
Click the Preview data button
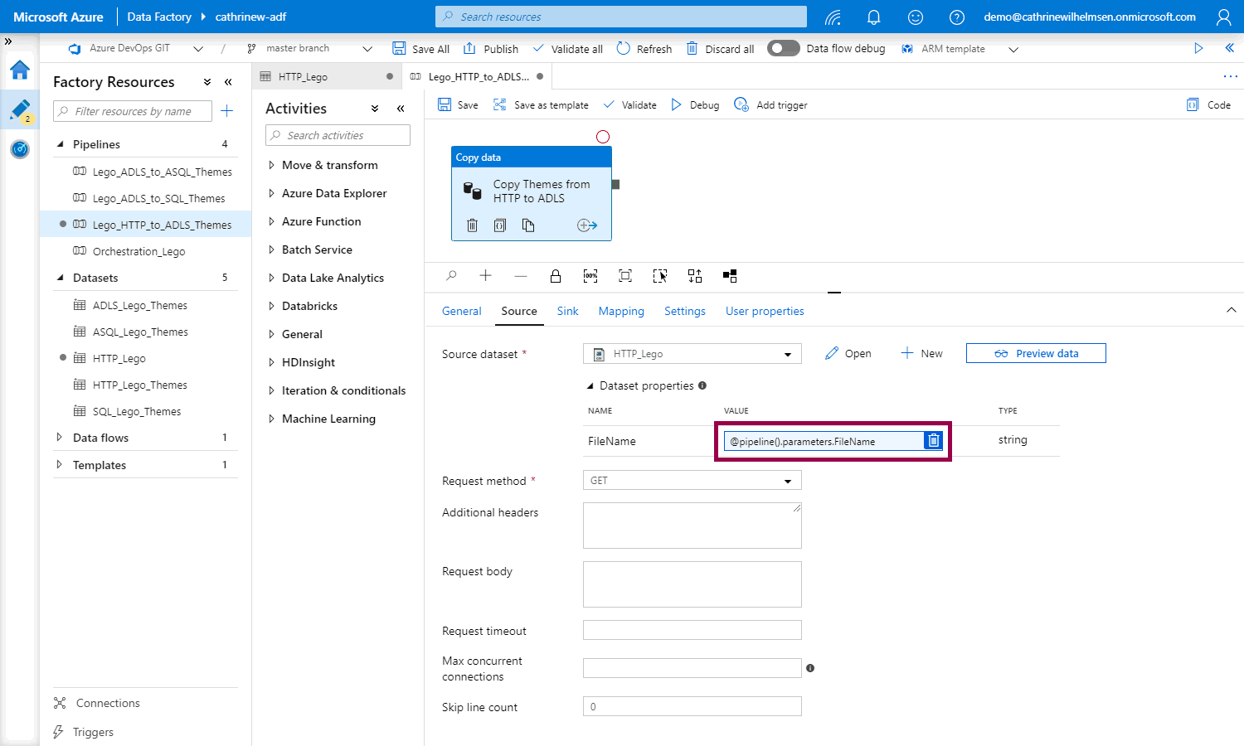coord(1036,354)
